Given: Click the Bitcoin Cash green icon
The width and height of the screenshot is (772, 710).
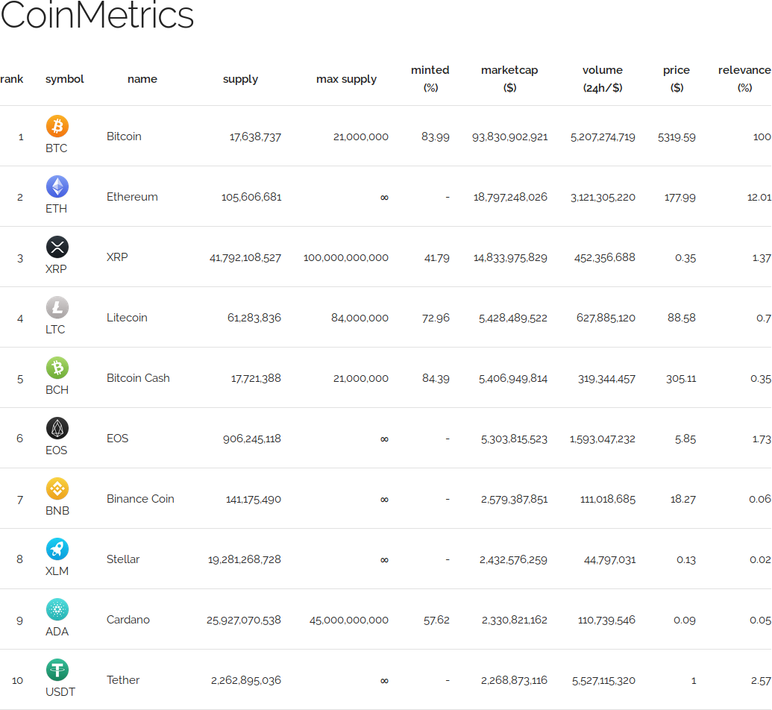Looking at the screenshot, I should click(x=57, y=368).
